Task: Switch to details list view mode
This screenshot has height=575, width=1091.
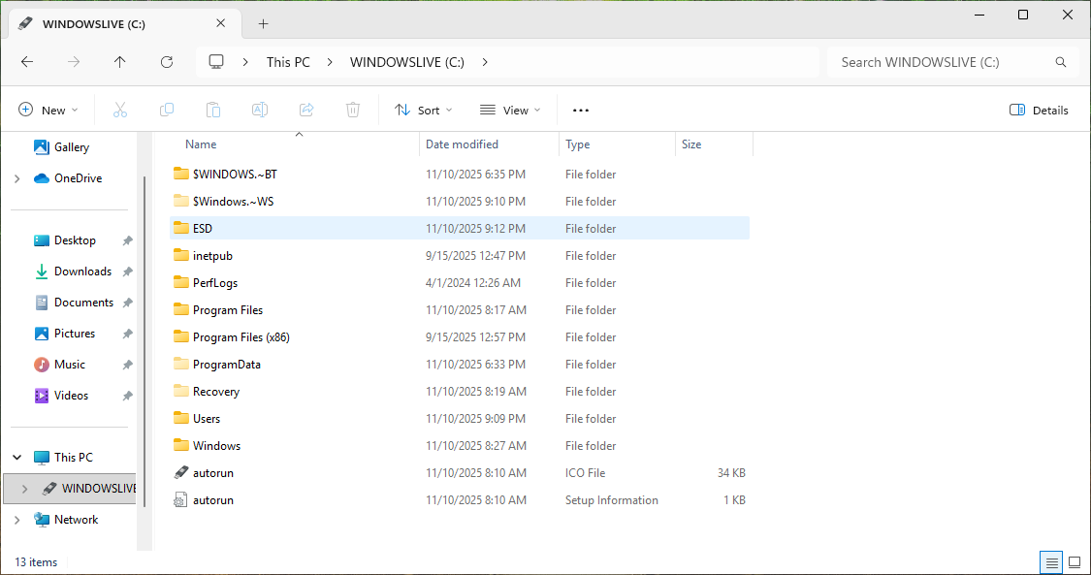Action: click(1050, 562)
